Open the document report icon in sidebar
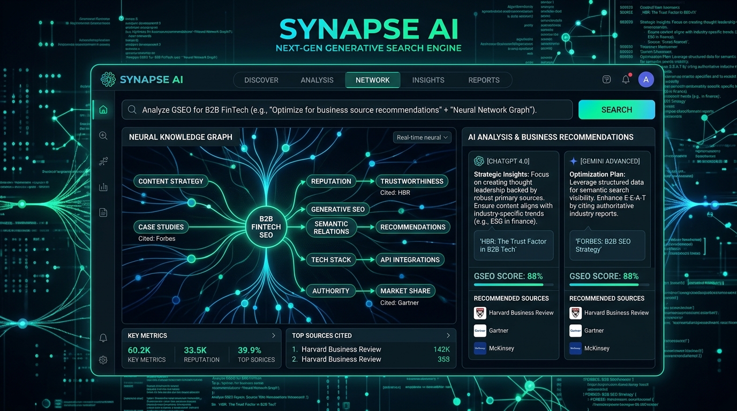This screenshot has height=411, width=737. (103, 212)
